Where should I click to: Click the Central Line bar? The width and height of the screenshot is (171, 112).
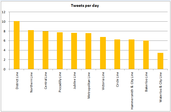[45, 50]
